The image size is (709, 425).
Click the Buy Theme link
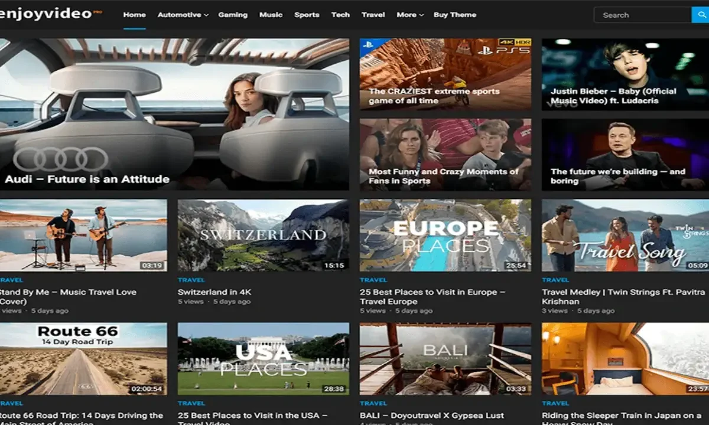click(x=455, y=15)
